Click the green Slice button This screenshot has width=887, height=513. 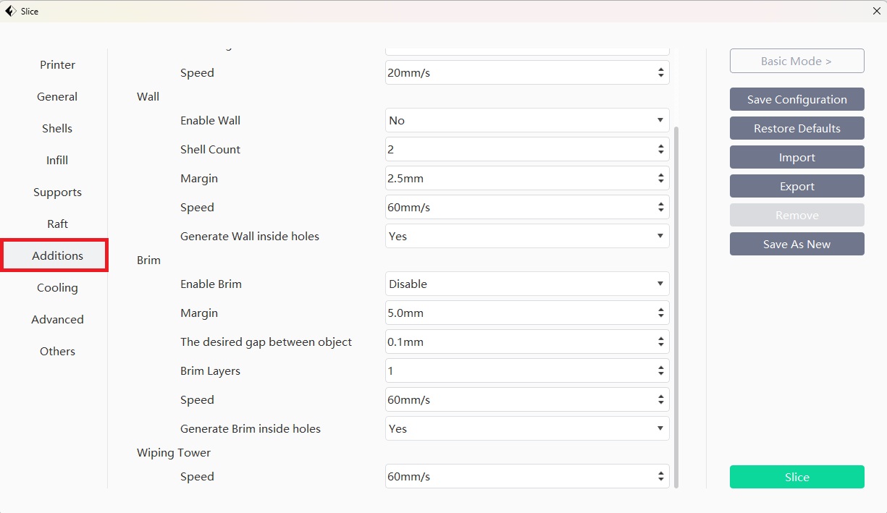click(x=796, y=477)
